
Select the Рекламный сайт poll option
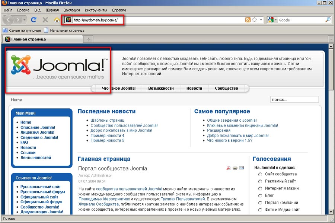point(260,181)
